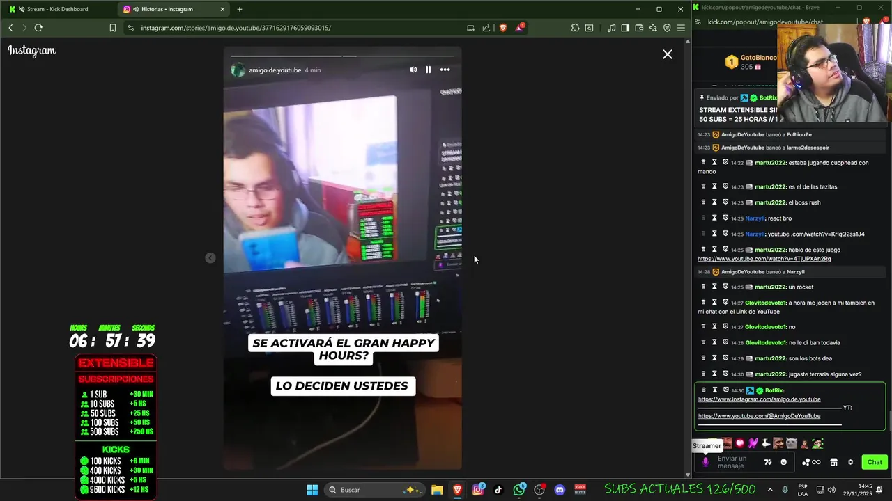Open the Windows Start menu
This screenshot has width=892, height=501.
312,490
